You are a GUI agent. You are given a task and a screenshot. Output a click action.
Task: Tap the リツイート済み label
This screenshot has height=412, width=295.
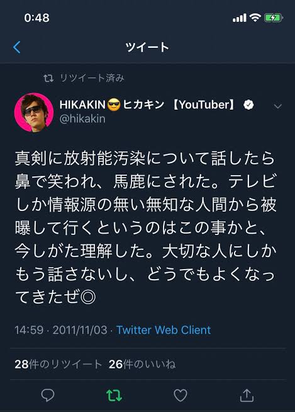click(92, 78)
